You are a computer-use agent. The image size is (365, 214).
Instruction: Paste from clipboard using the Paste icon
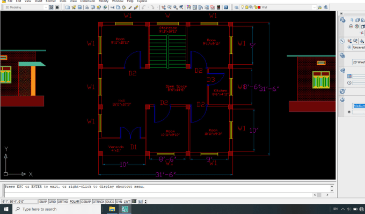click(x=124, y=7)
